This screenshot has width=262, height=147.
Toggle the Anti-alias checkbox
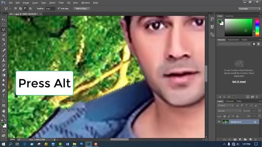(x=59, y=8)
